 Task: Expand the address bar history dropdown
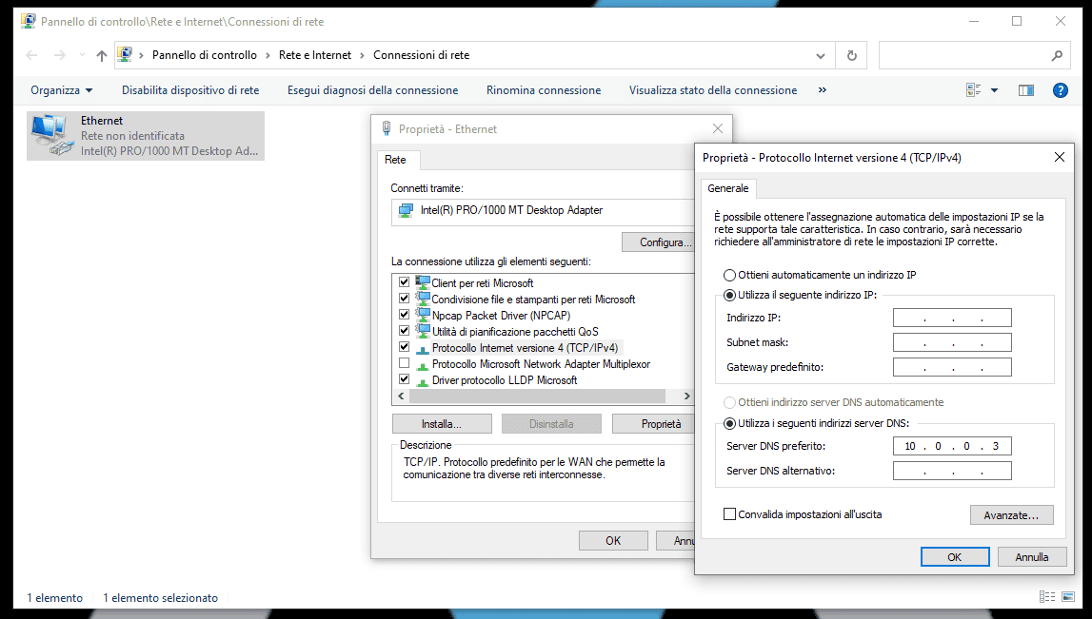821,55
